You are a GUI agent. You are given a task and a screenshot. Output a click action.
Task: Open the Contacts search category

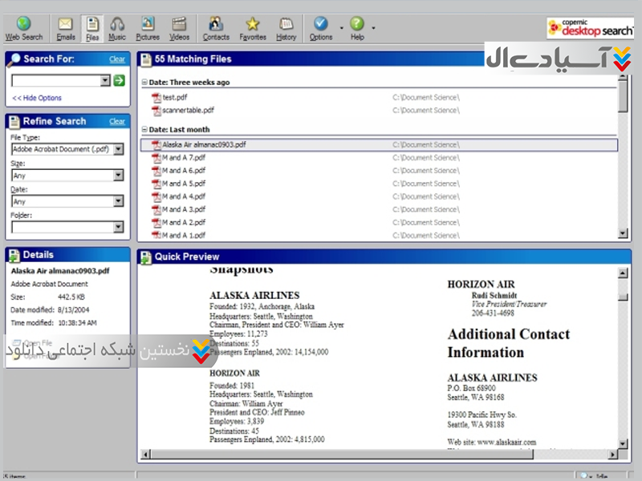pos(216,28)
